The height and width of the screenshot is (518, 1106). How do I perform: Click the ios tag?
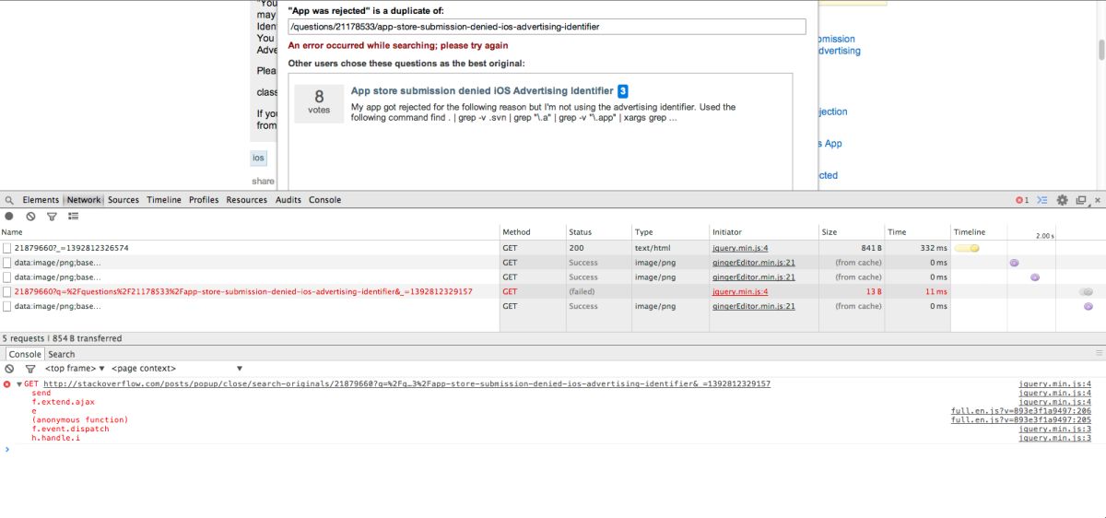[258, 158]
